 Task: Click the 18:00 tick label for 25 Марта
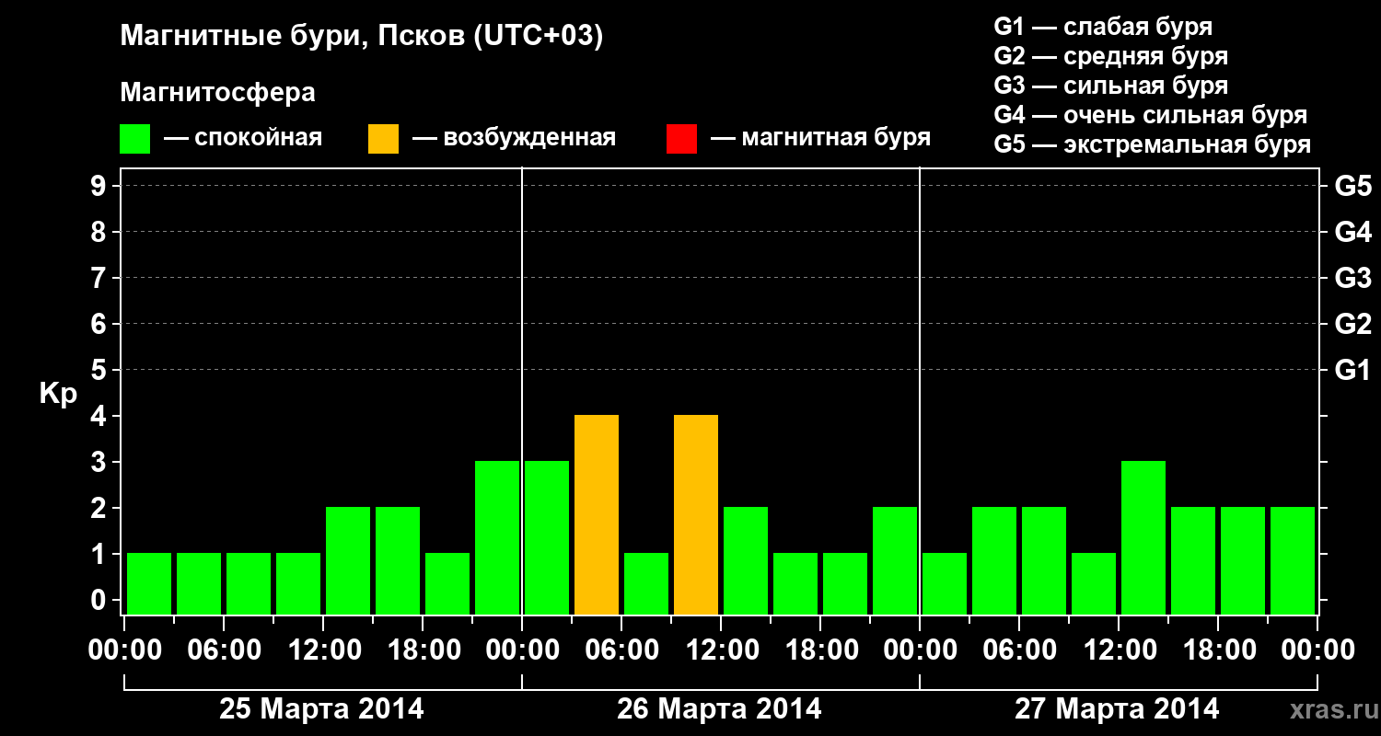(x=424, y=650)
